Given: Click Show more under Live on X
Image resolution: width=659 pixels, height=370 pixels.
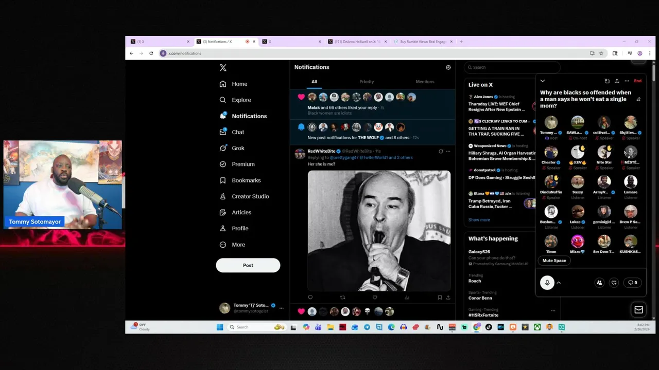Looking at the screenshot, I should (x=479, y=220).
